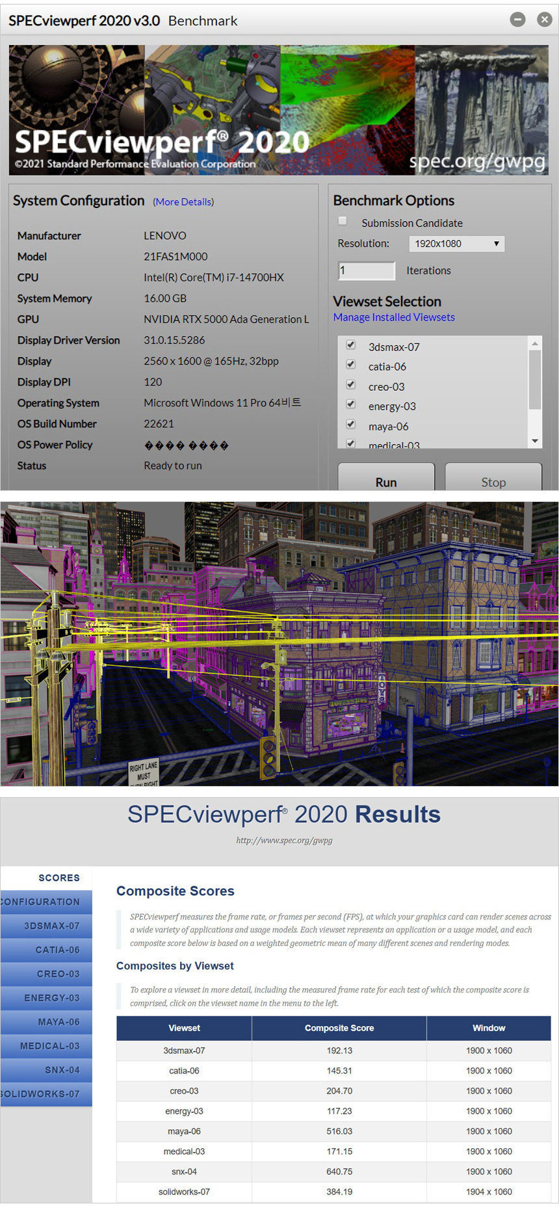Viewport: 559px width, 1208px height.
Task: Minimize the SPECviewperf benchmark window
Action: tap(517, 20)
